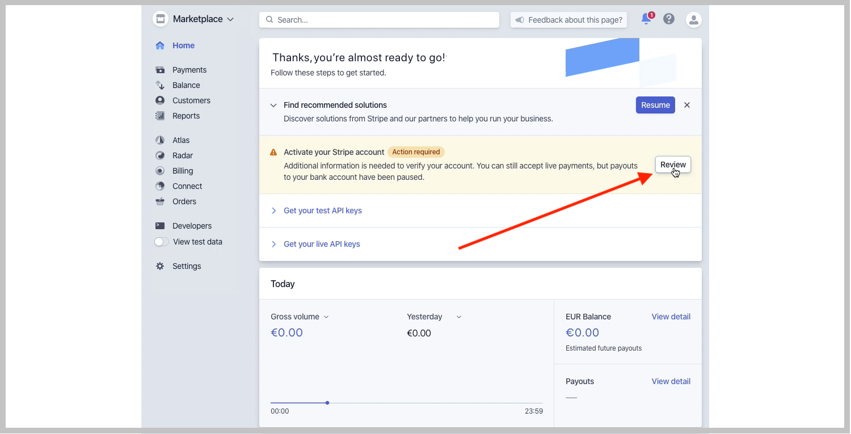The width and height of the screenshot is (851, 434).
Task: Open Radar in the sidebar
Action: coord(183,155)
